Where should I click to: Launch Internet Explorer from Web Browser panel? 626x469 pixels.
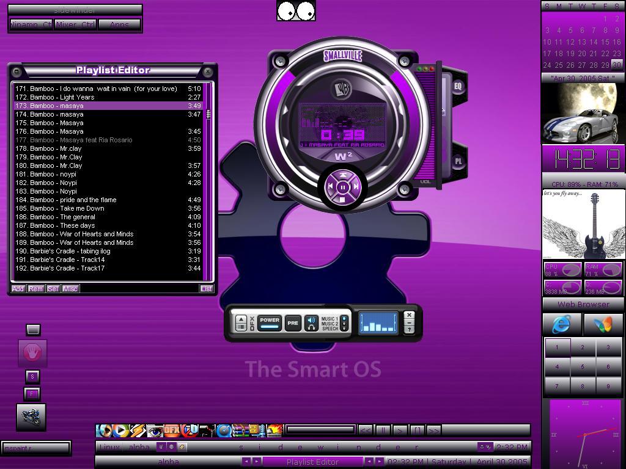click(562, 324)
